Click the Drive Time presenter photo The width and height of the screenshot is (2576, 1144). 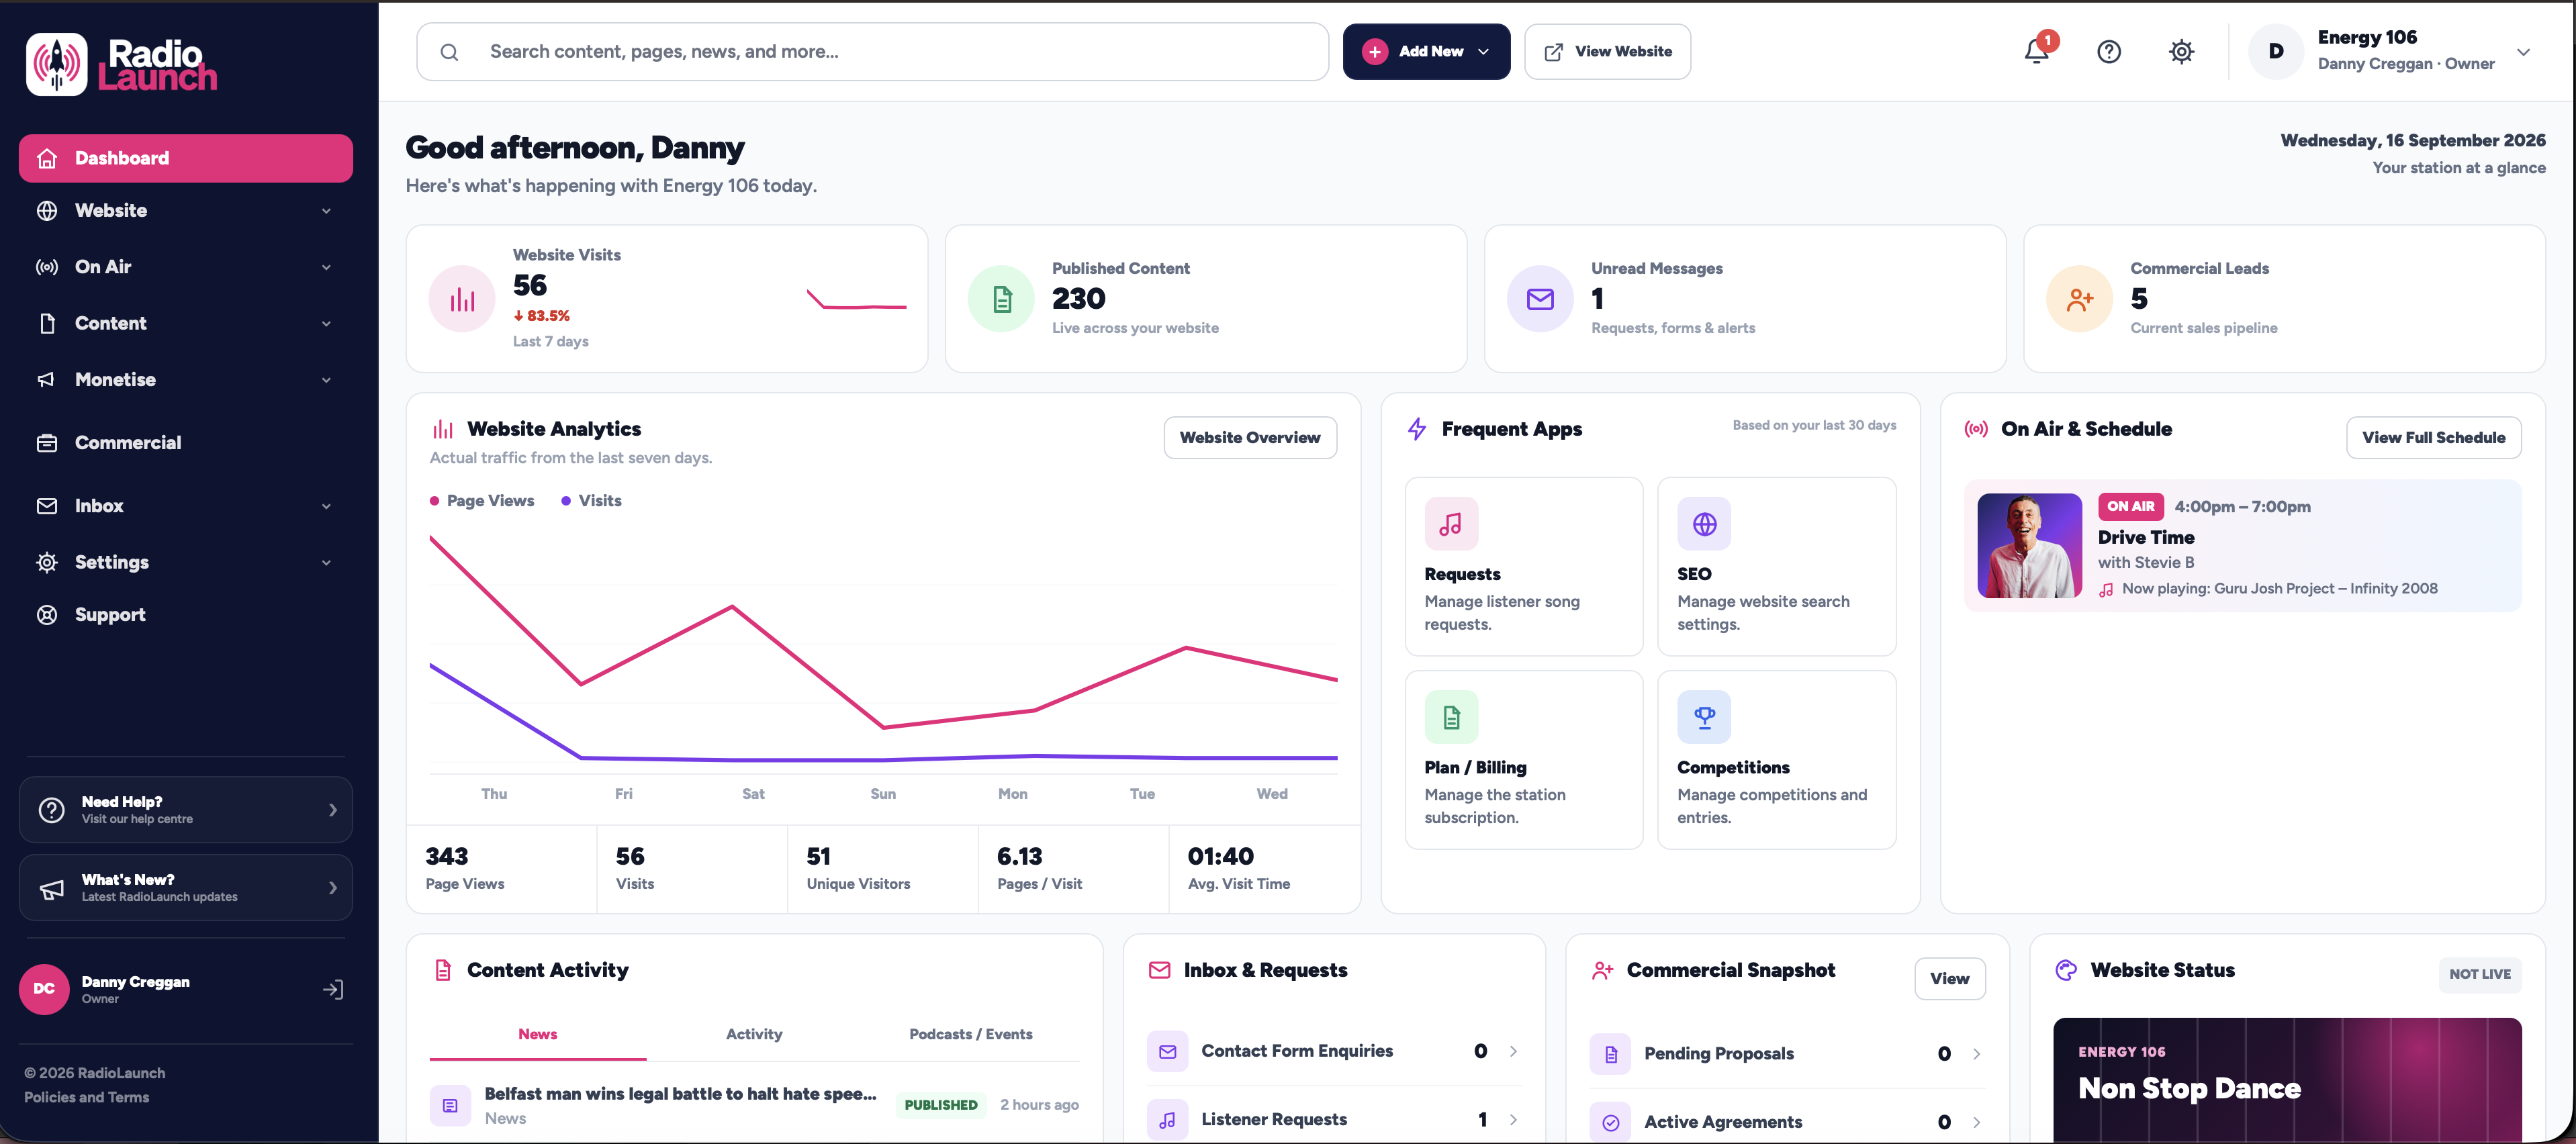(x=2029, y=546)
